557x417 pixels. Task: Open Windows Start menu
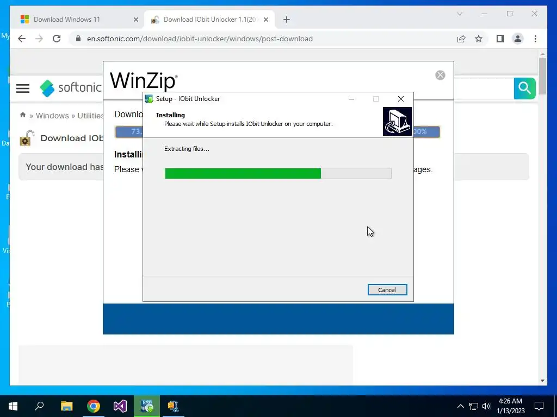13,406
